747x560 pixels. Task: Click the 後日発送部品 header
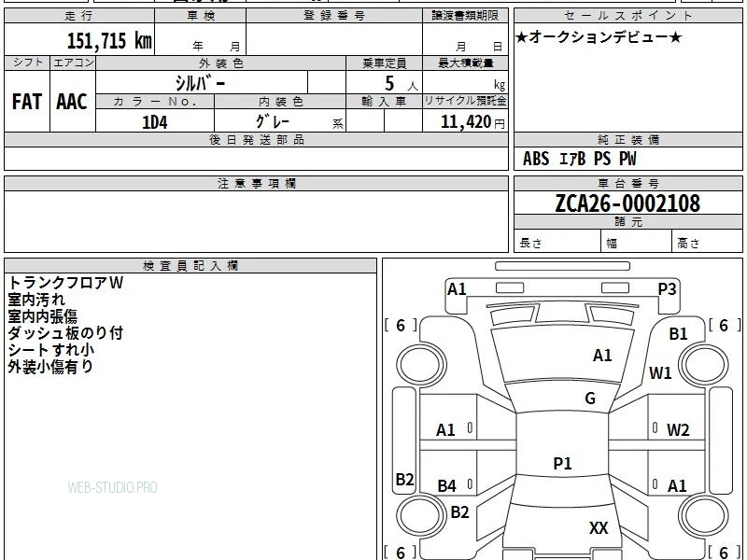pos(256,139)
